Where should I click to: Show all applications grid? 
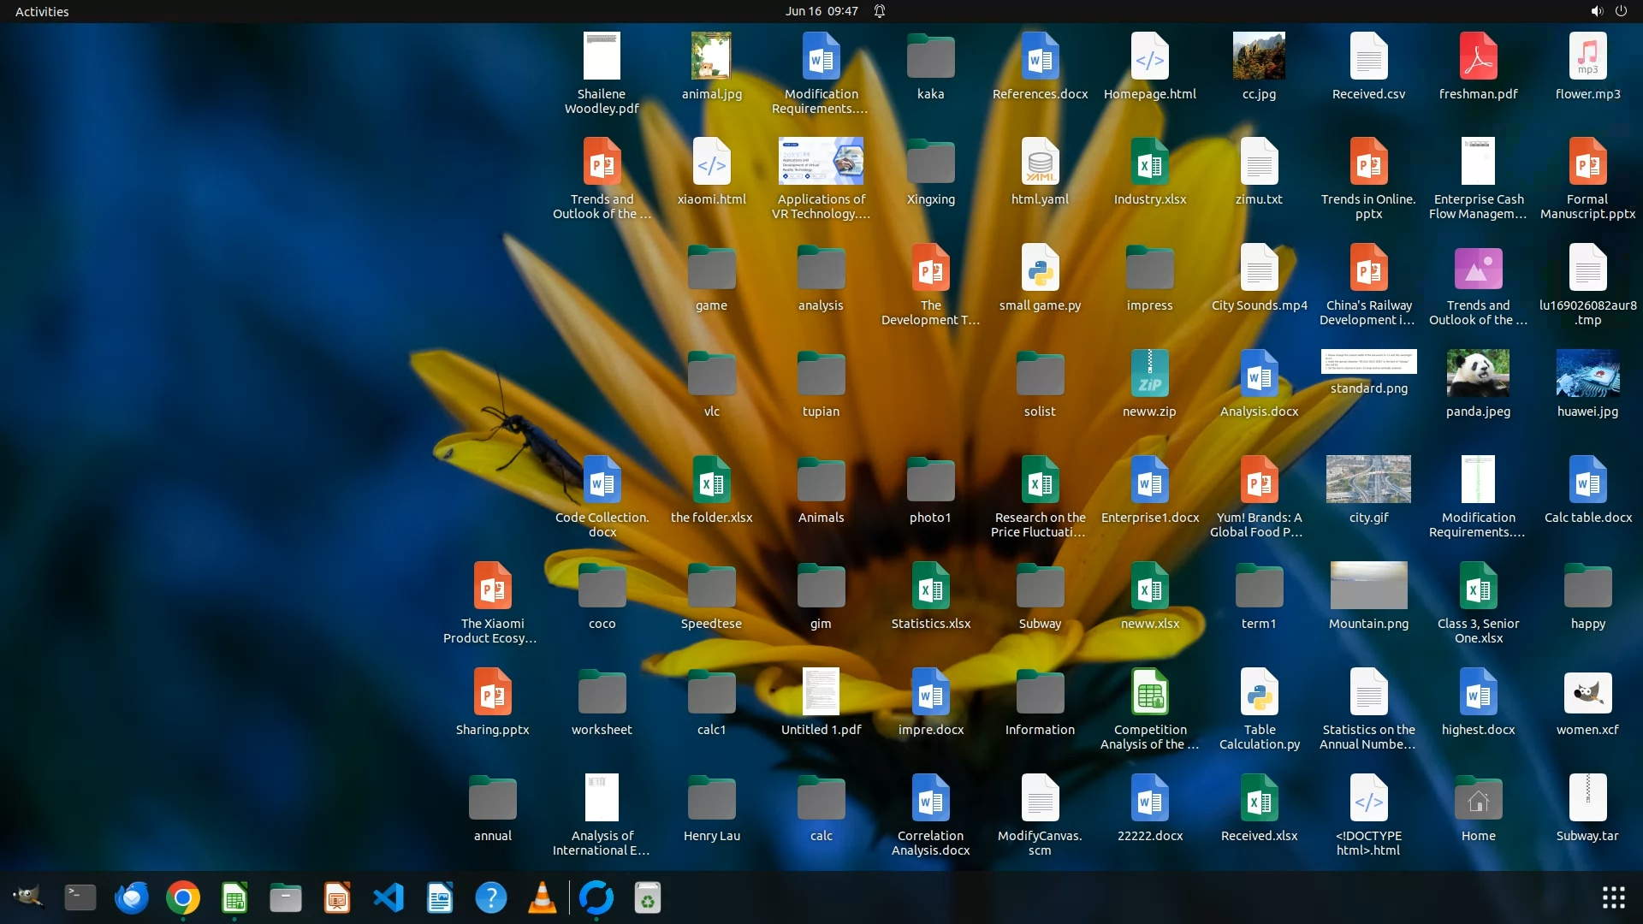[1613, 897]
